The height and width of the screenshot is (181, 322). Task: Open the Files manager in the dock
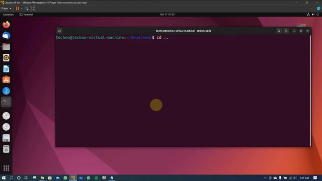coord(6,47)
